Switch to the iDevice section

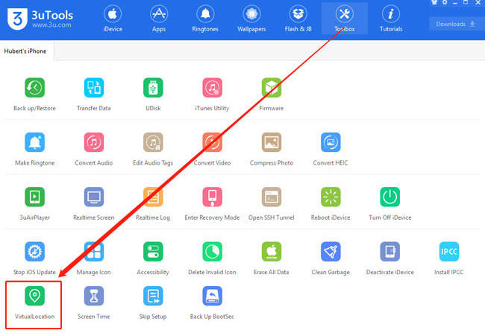[x=113, y=19]
